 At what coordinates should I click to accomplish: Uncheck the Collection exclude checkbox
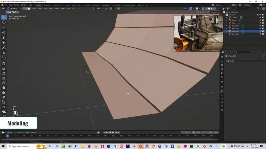[x=257, y=15]
